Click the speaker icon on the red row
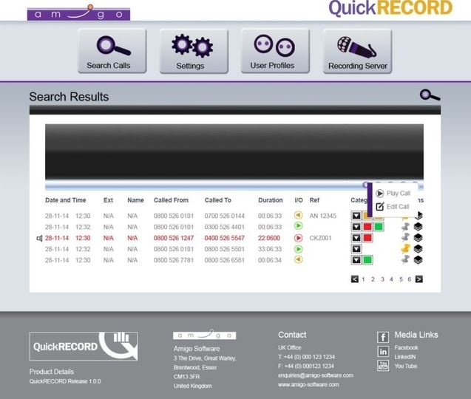Viewport: 471px width, 399px height. [39, 238]
